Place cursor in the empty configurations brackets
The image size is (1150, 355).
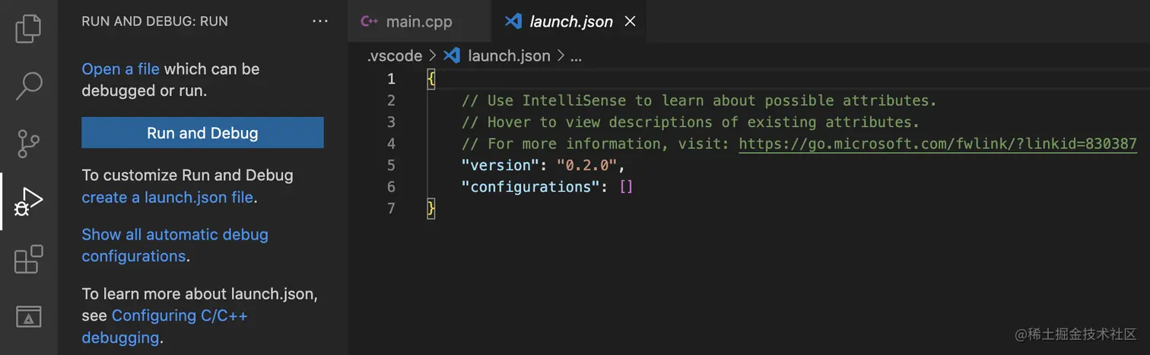click(626, 186)
